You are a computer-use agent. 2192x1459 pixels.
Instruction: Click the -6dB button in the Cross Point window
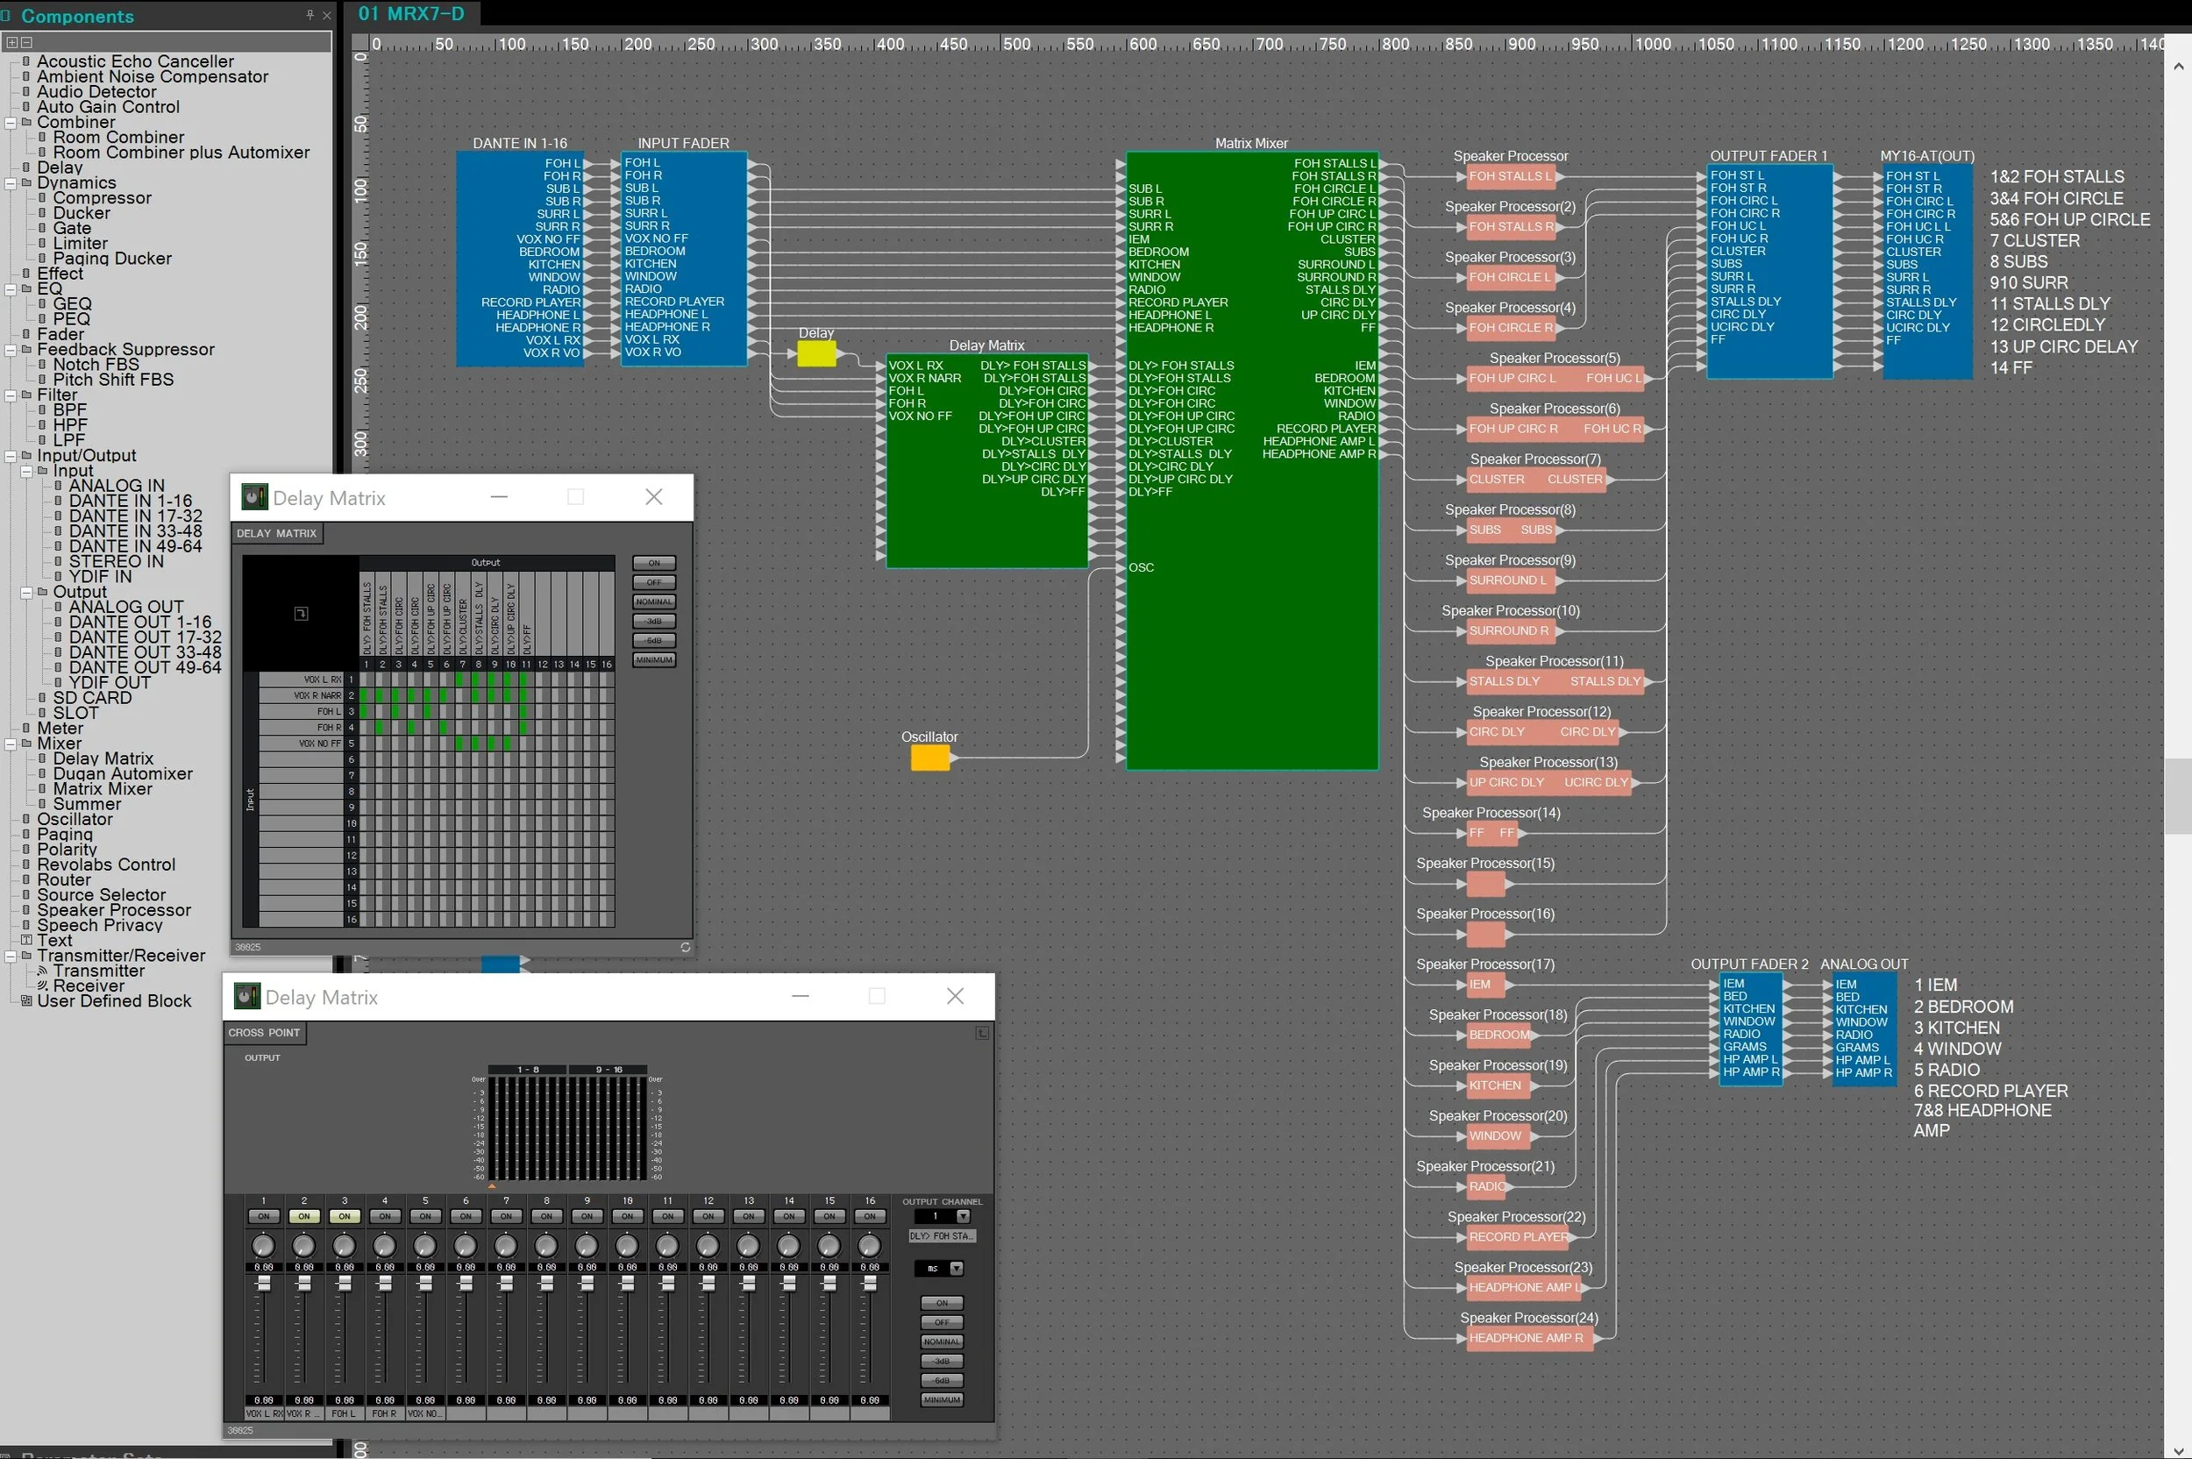942,1380
